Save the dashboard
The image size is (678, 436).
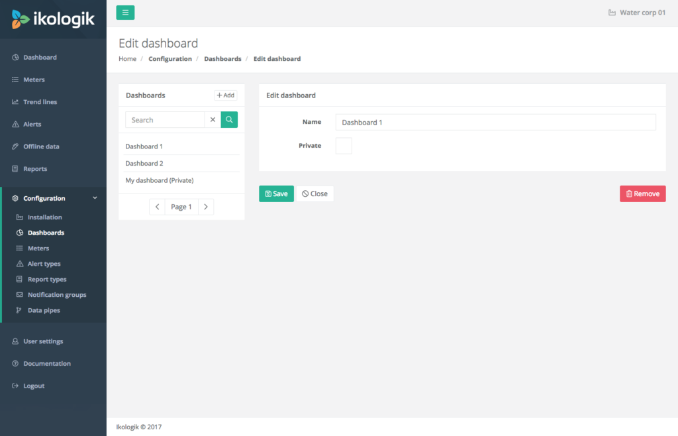coord(276,193)
